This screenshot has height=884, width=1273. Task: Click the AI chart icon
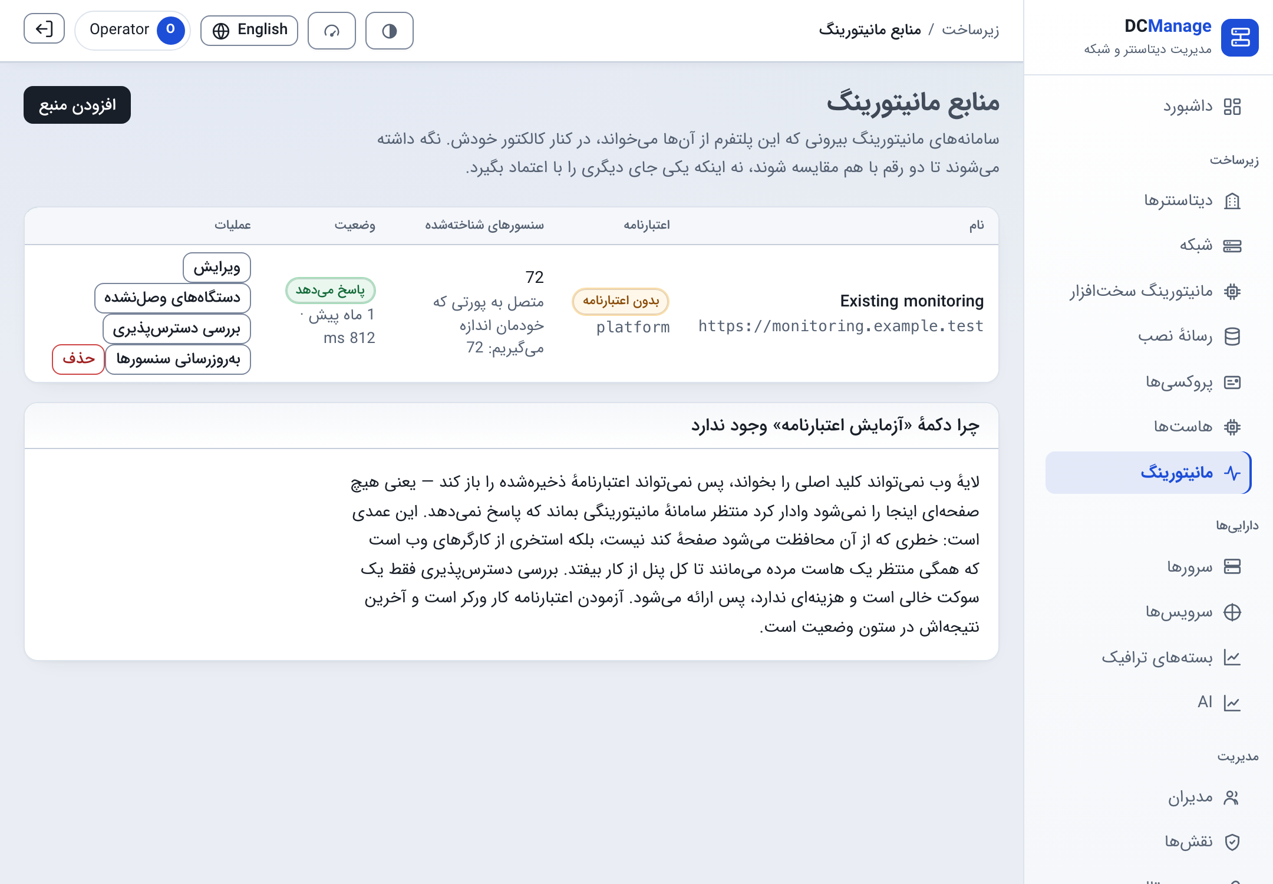click(1232, 702)
